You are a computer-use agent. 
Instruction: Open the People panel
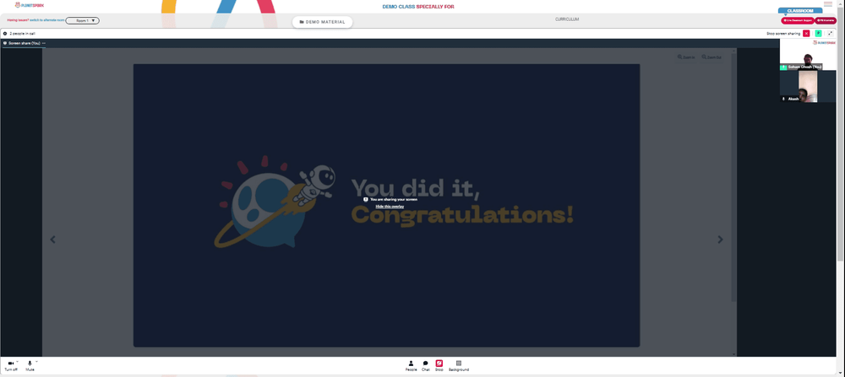click(412, 366)
